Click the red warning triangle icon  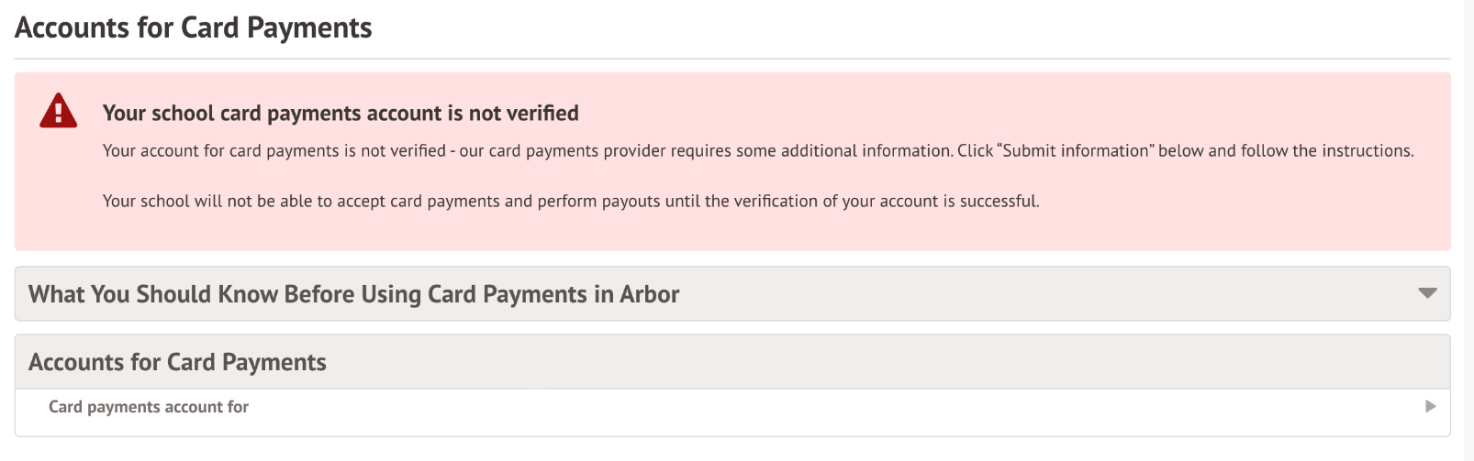pos(59,110)
